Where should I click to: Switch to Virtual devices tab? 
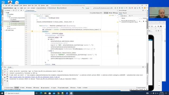[120, 13]
